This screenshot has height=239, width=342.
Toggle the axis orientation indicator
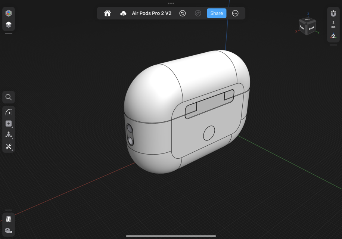[x=333, y=36]
